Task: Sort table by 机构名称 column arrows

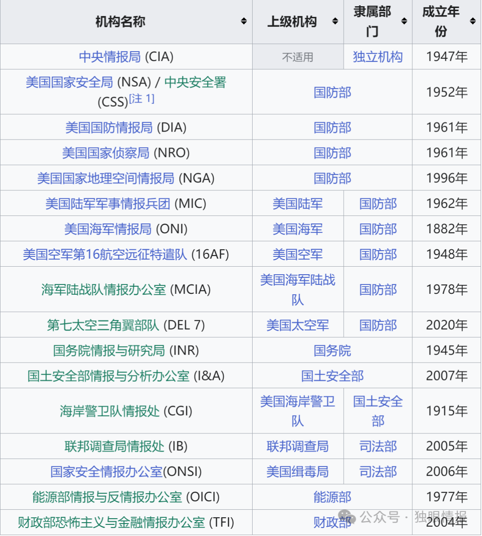Action: 244,21
